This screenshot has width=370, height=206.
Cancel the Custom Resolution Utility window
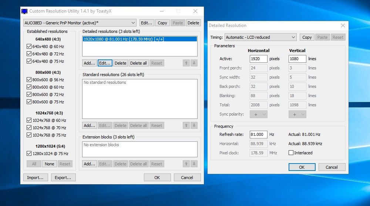tap(187, 178)
